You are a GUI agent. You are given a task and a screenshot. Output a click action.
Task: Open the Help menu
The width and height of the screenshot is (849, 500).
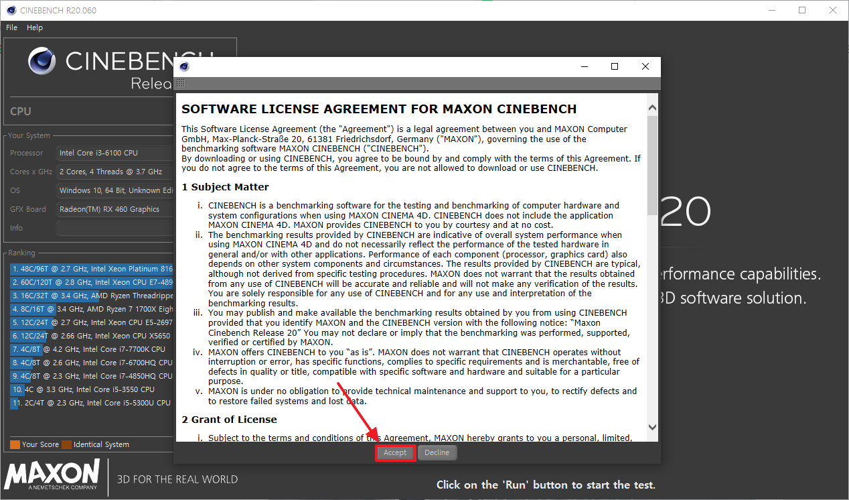coord(35,27)
